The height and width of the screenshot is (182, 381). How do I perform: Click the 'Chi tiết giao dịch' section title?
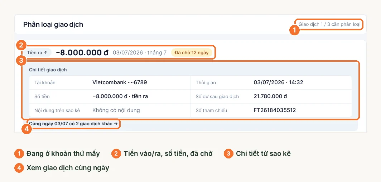[x=48, y=70]
